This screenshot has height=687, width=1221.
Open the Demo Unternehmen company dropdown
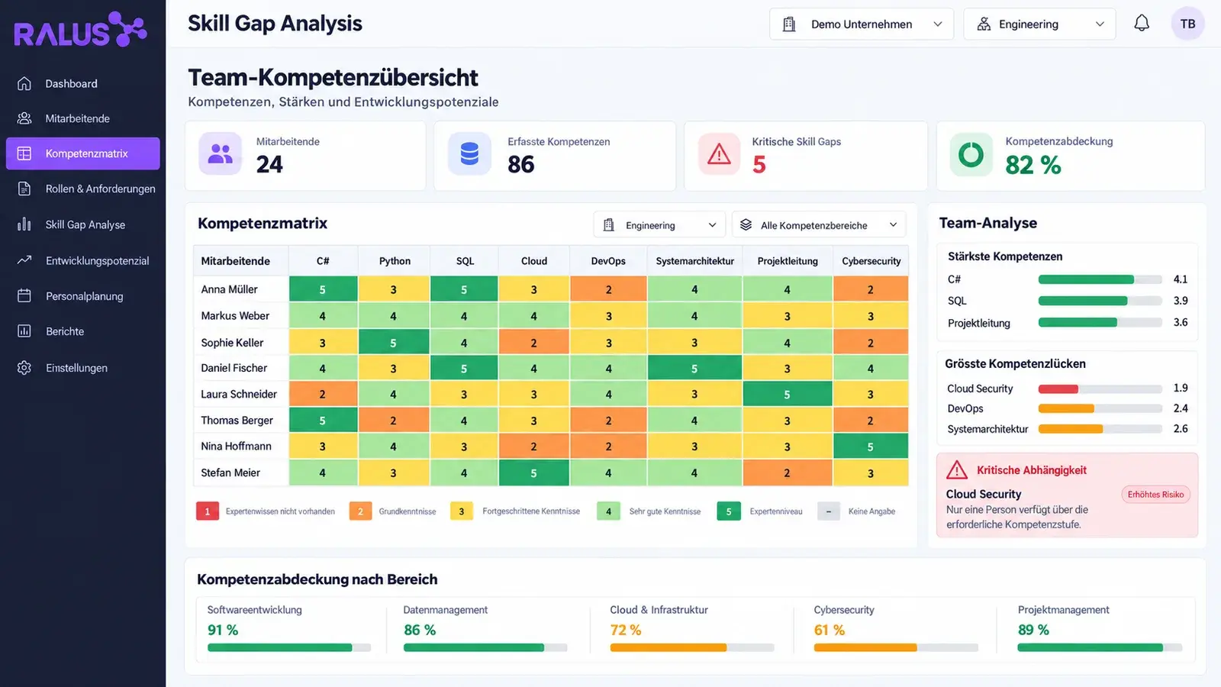(x=862, y=24)
